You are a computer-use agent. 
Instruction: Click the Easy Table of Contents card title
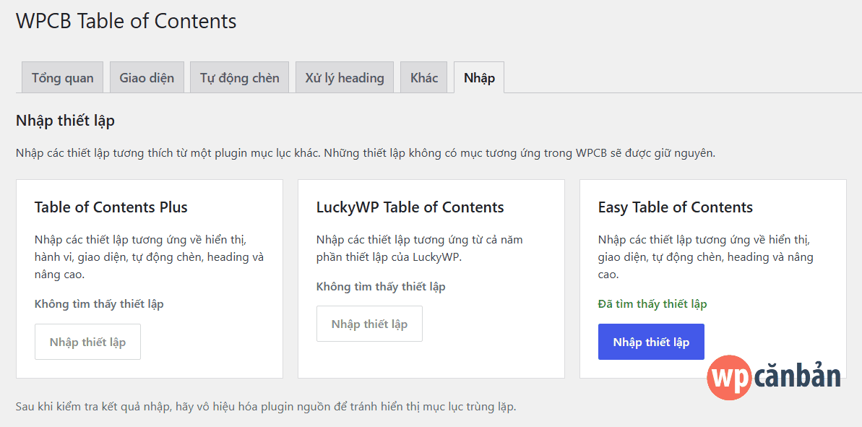point(675,207)
